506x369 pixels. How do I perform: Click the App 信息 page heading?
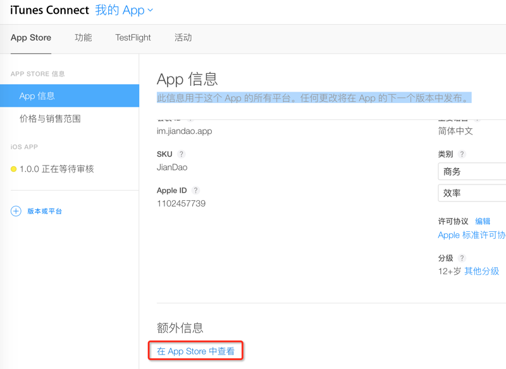tap(187, 79)
